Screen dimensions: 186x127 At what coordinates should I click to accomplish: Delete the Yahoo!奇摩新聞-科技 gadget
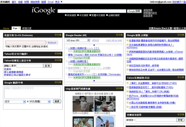tap(183, 77)
